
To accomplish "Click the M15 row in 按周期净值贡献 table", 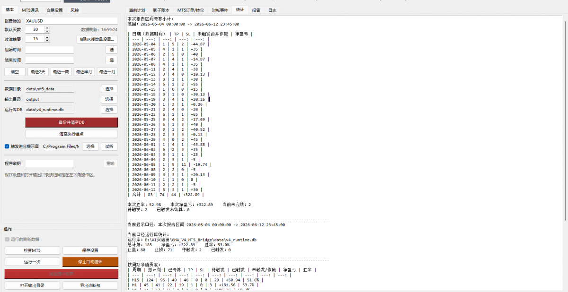I will [195, 280].
